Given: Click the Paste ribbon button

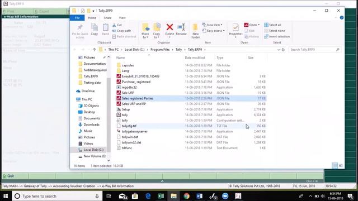Looking at the screenshot, I should 105,30.
